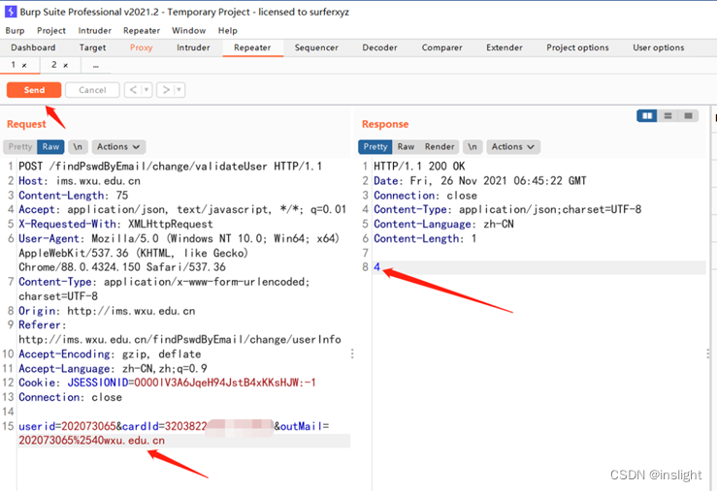Click the response Date header line

pyautogui.click(x=479, y=181)
